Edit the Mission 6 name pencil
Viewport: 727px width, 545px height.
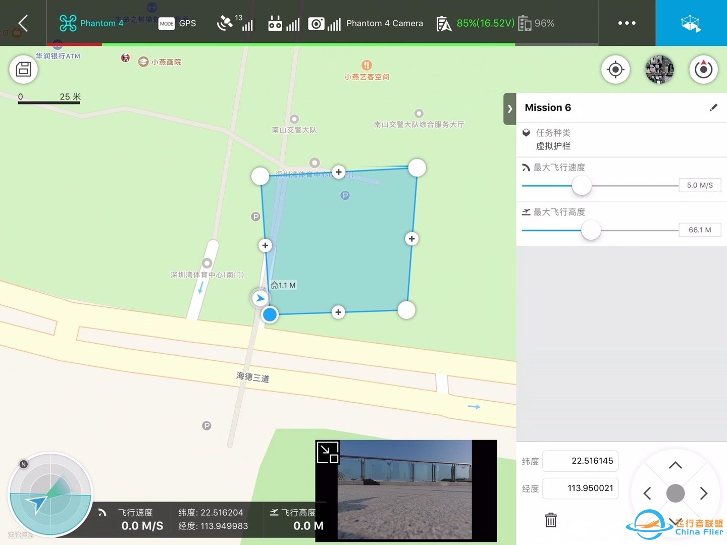pyautogui.click(x=713, y=107)
